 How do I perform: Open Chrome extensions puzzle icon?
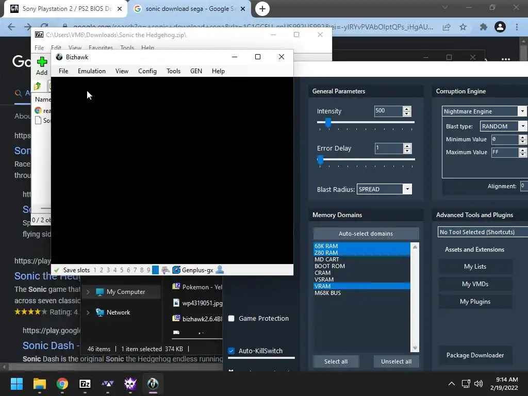(483, 27)
